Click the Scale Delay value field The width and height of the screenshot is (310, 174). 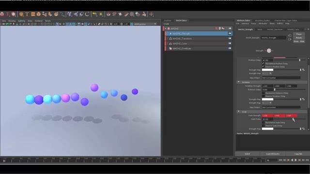tap(267, 119)
